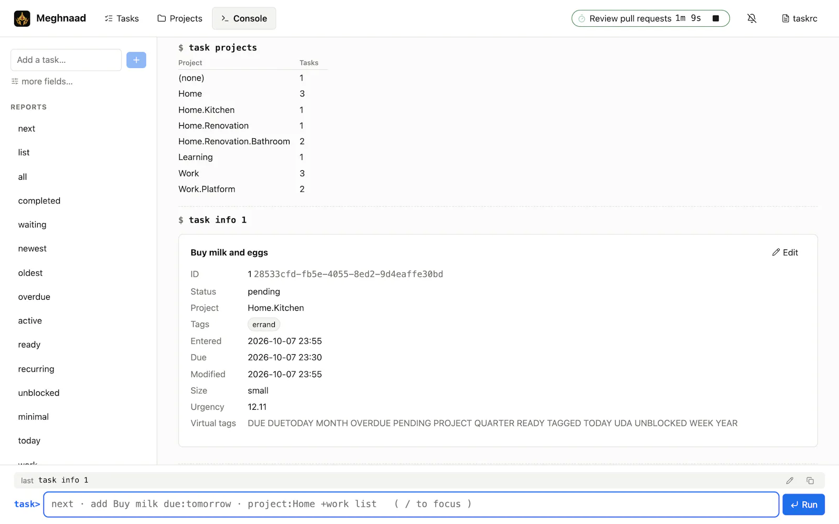
Task: Click the Buy milk and eggs title
Action: (229, 253)
